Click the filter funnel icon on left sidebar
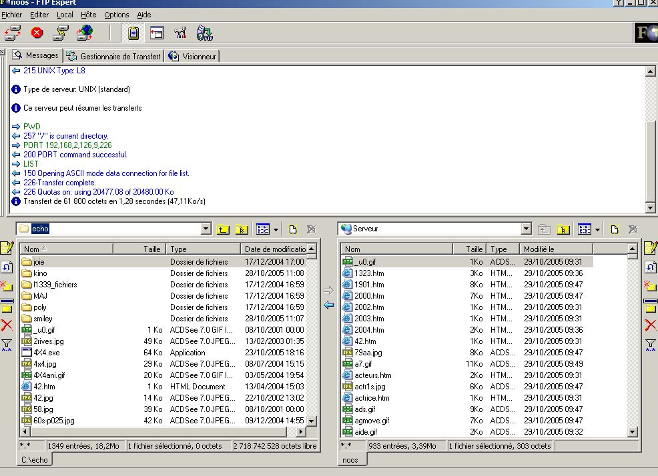Screen dimensions: 658x476 (7, 344)
